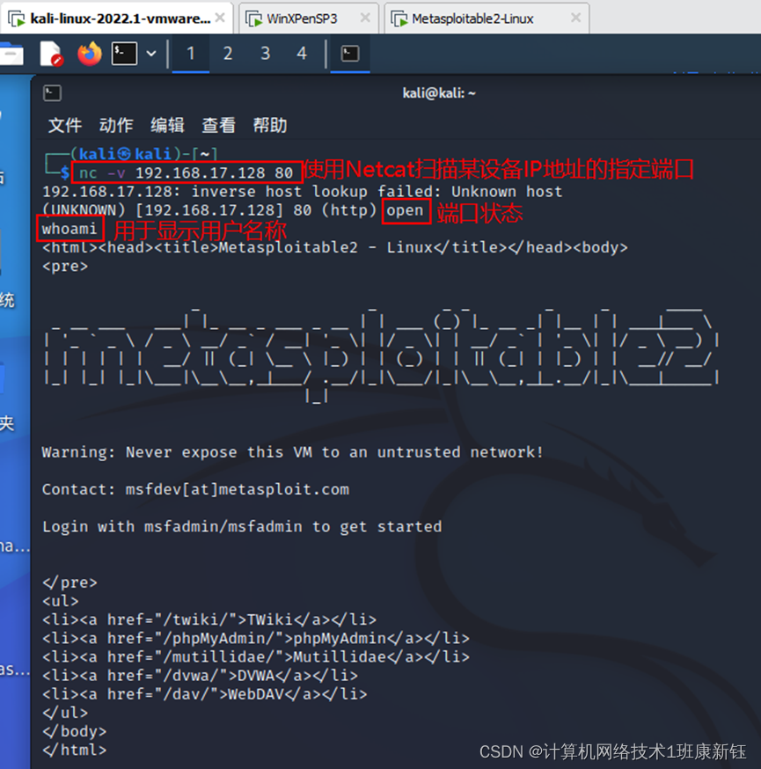Image resolution: width=761 pixels, height=769 pixels.
Task: Click the closing </html> tag line
Action: [x=74, y=750]
